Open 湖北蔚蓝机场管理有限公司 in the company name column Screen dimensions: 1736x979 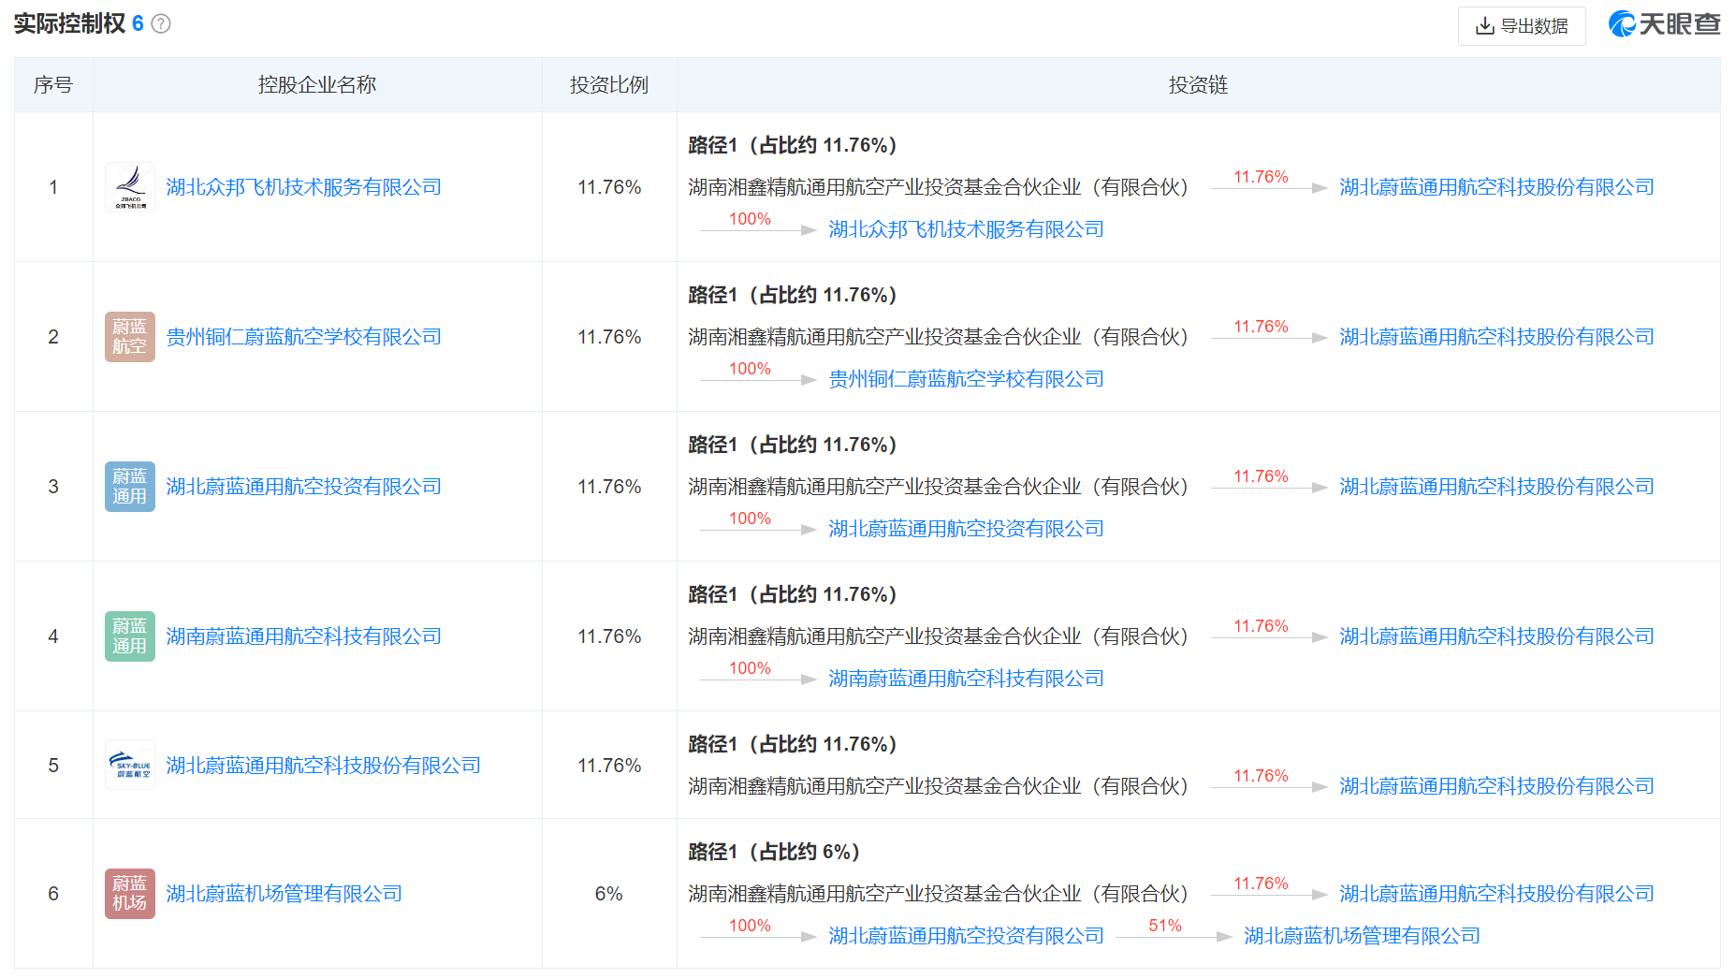point(284,894)
